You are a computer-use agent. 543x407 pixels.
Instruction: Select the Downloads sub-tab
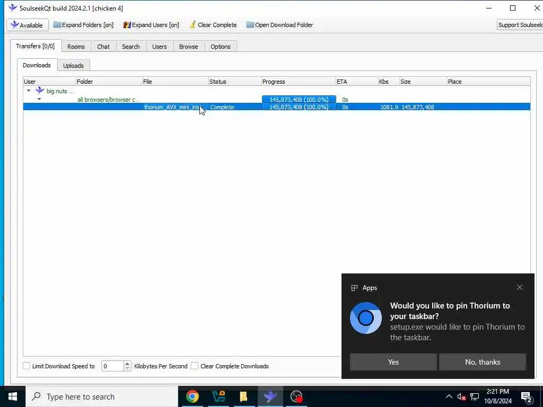pos(37,65)
